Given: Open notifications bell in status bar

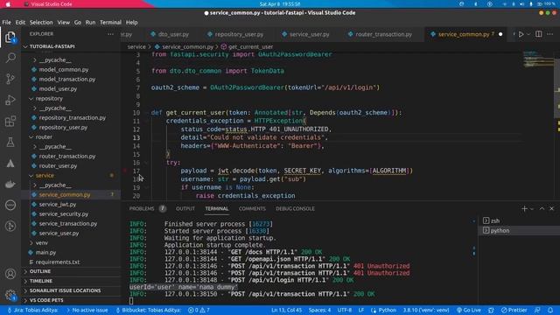Looking at the screenshot, I should coord(550,310).
